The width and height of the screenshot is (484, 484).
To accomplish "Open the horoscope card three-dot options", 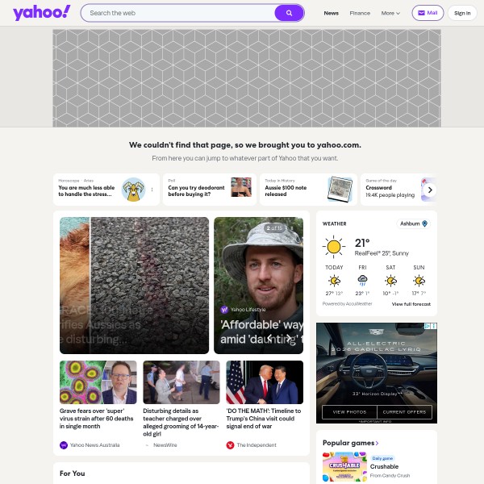I will pyautogui.click(x=152, y=190).
